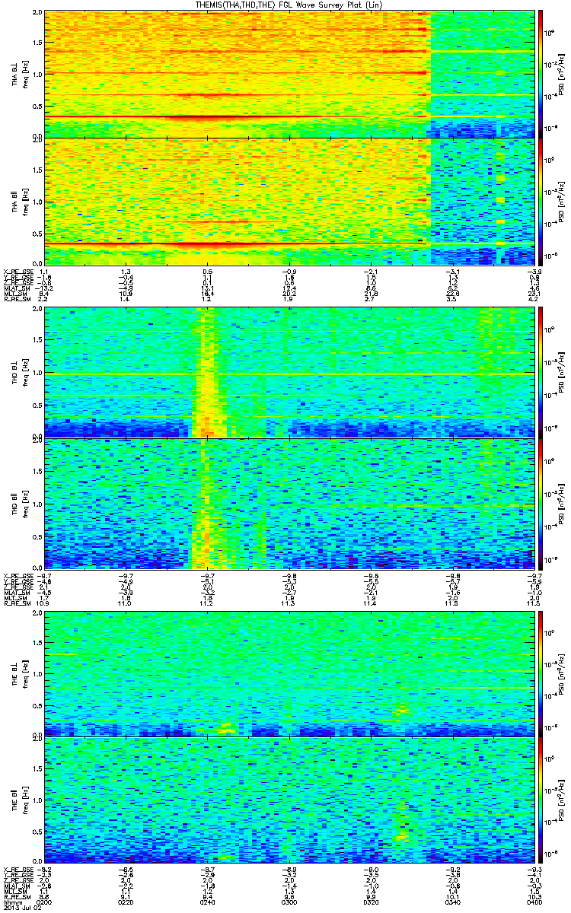Click the color bar beside the THA B⊥ panel
The width and height of the screenshot is (571, 913).
[x=541, y=73]
